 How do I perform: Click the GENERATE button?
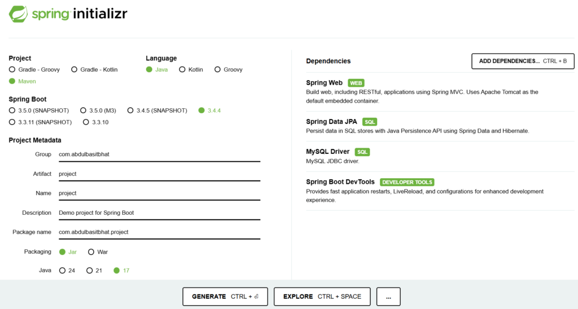(225, 297)
